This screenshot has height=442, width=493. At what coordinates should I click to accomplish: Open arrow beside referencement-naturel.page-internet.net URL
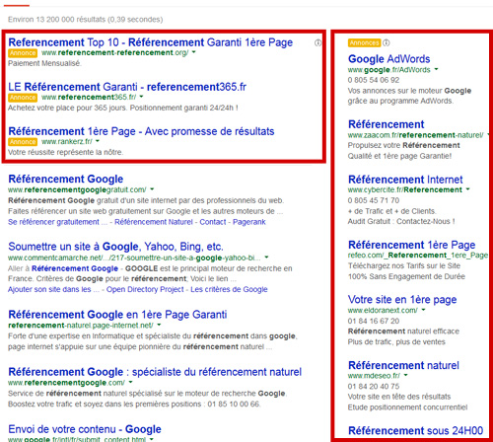coord(159,325)
